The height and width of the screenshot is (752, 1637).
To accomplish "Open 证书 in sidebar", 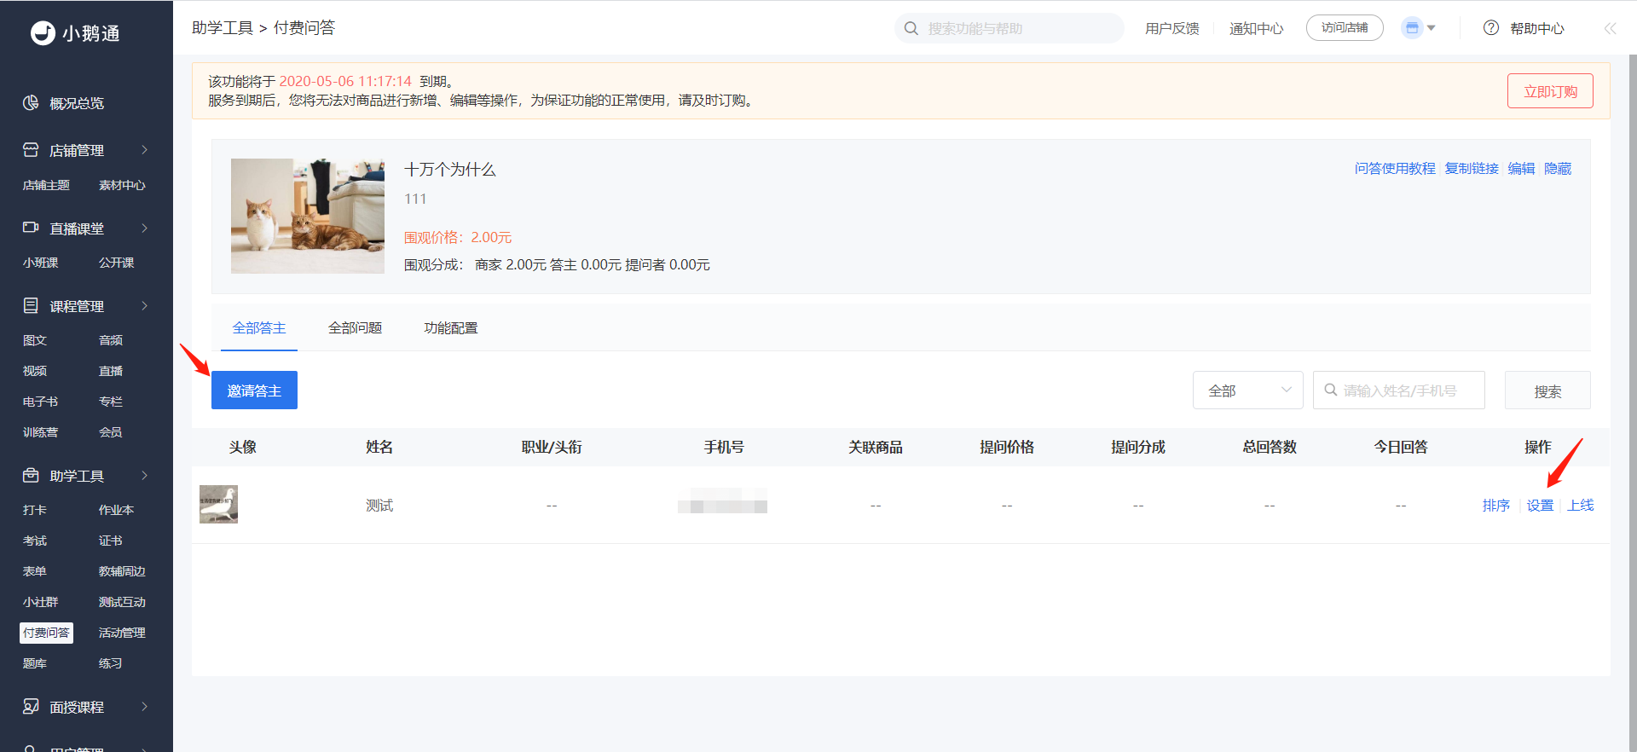I will pyautogui.click(x=110, y=541).
